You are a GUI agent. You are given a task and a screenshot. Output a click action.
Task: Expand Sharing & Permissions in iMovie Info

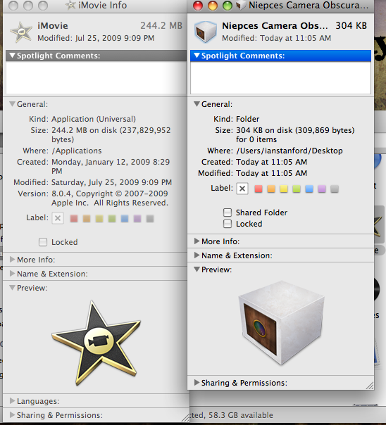pos(12,415)
